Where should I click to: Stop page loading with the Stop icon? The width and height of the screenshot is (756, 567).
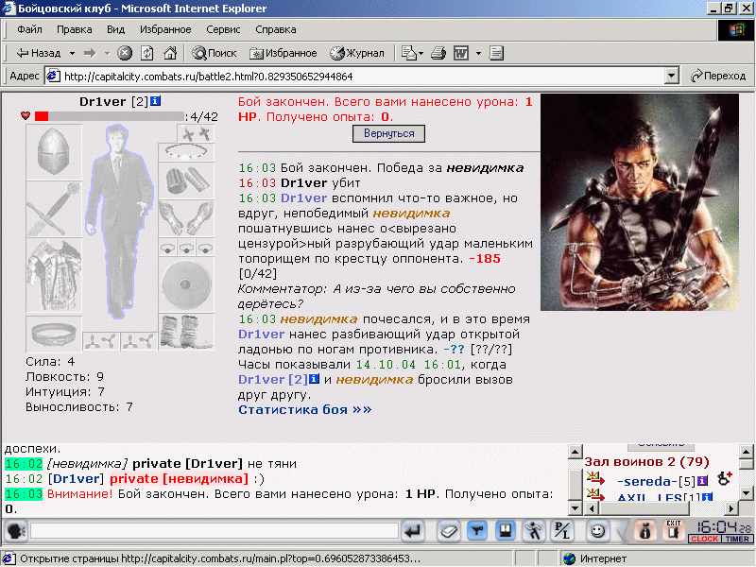[x=125, y=53]
